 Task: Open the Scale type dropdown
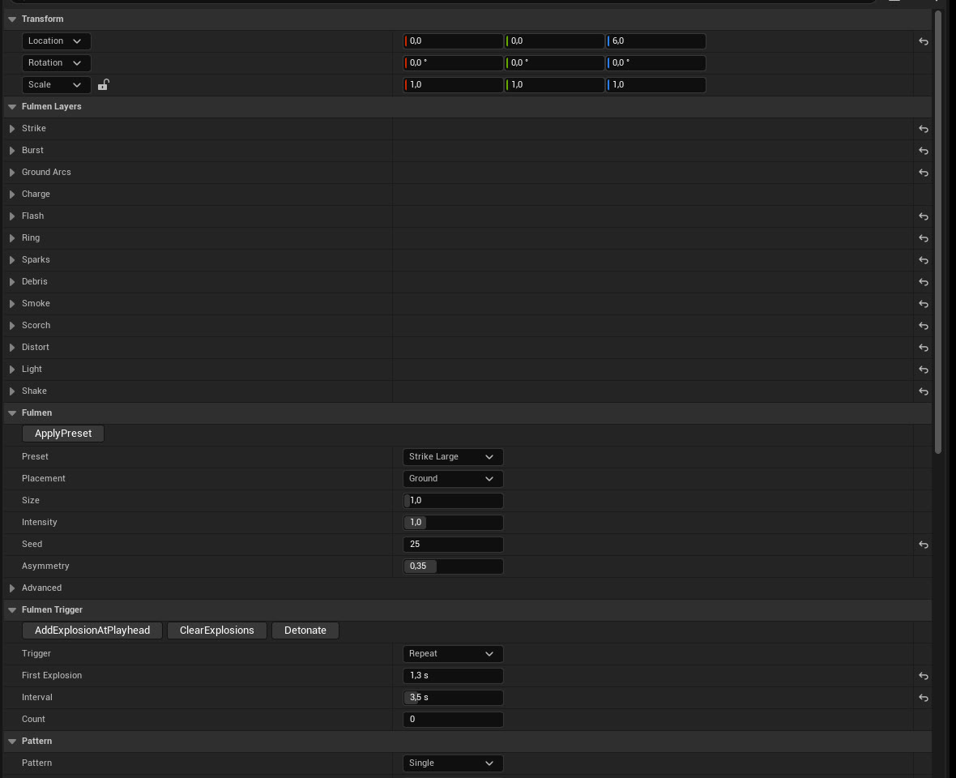[x=56, y=85]
